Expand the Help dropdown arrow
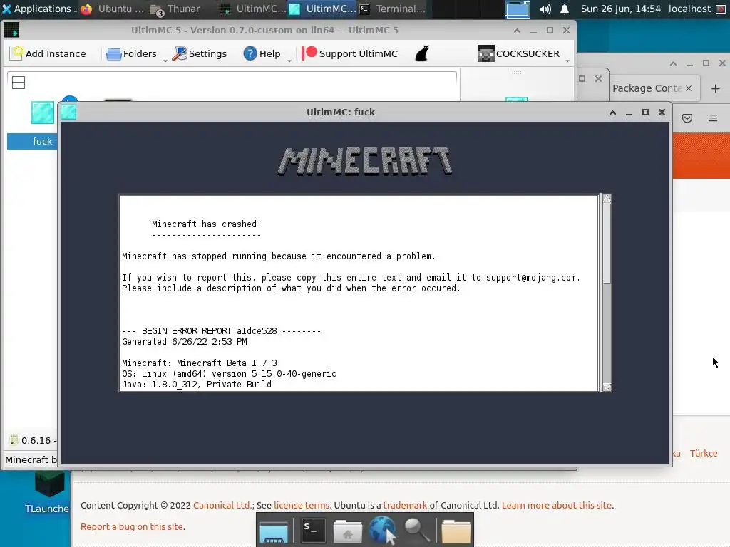This screenshot has width=730, height=547. [x=289, y=61]
